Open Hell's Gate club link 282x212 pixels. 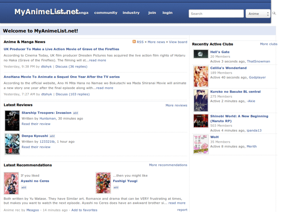point(220,52)
